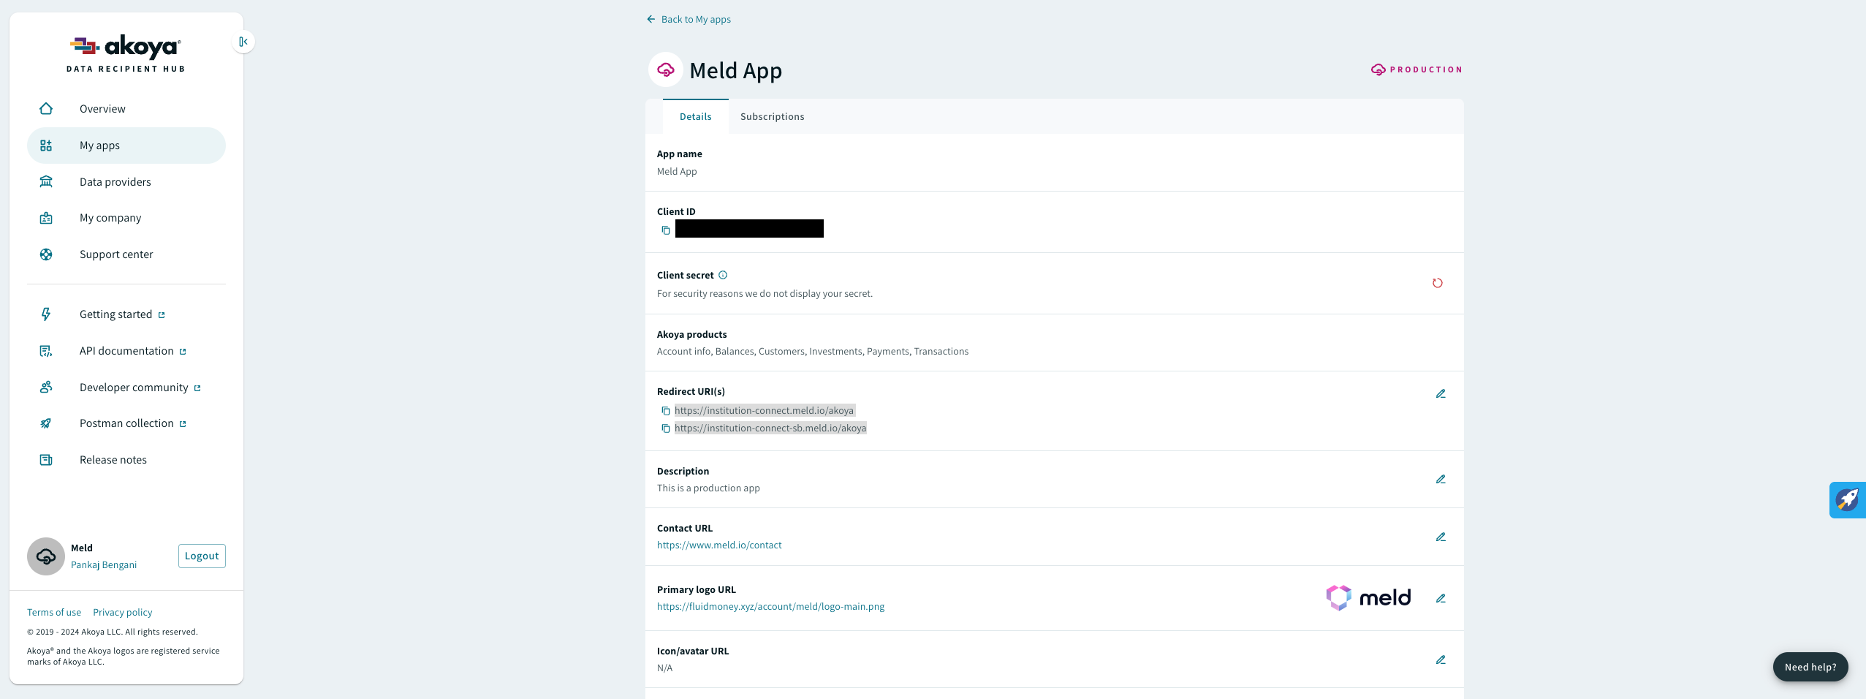
Task: Edit the Contact URL
Action: (x=1441, y=537)
